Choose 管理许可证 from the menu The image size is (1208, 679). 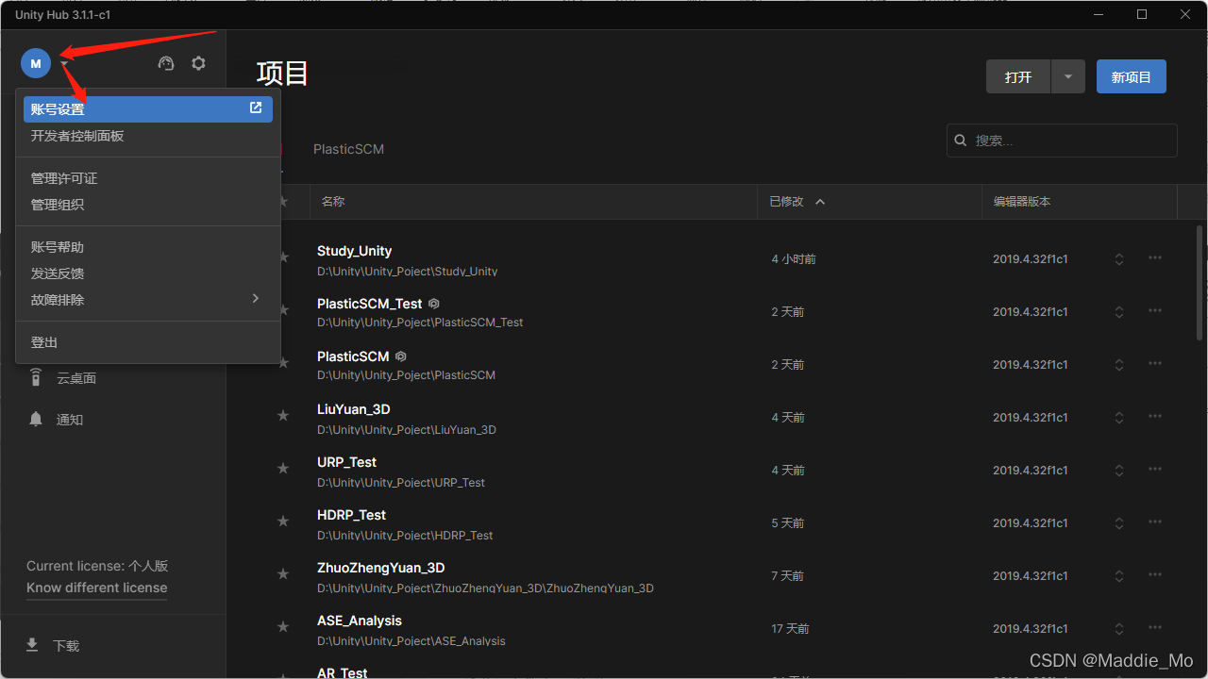click(x=148, y=178)
